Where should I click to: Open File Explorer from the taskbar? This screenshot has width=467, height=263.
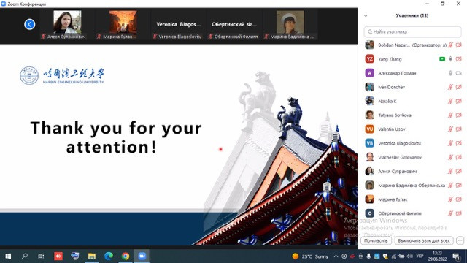[x=92, y=256]
